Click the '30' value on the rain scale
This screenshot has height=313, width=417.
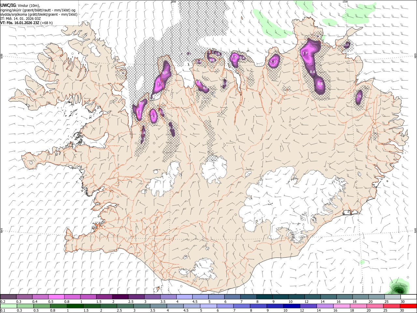[402, 310]
